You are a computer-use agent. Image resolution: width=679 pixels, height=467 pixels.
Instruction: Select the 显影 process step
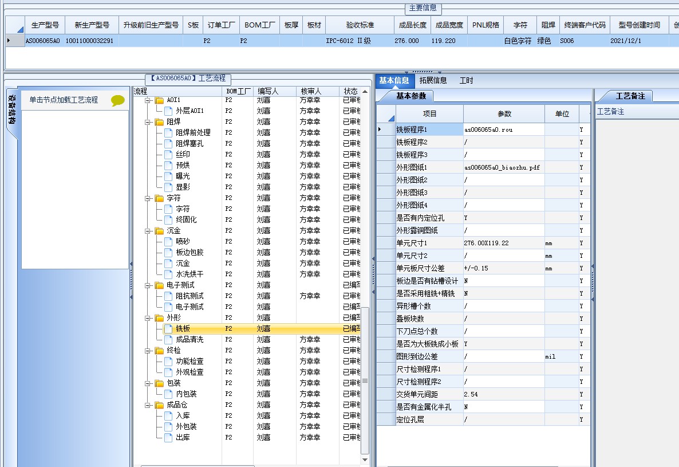click(x=183, y=187)
